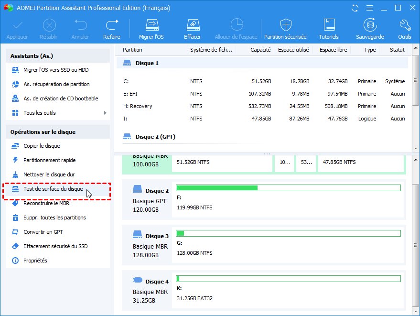Click disk map scrollbar down arrow

(415, 311)
